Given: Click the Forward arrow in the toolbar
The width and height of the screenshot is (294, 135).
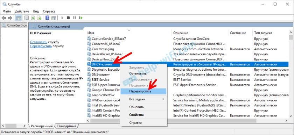Looking at the screenshot, I should [x=10, y=18].
